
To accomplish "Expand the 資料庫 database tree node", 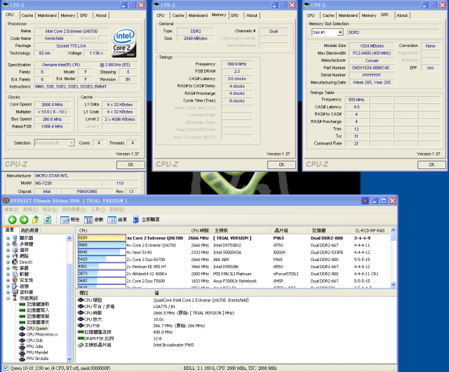I will (8, 292).
